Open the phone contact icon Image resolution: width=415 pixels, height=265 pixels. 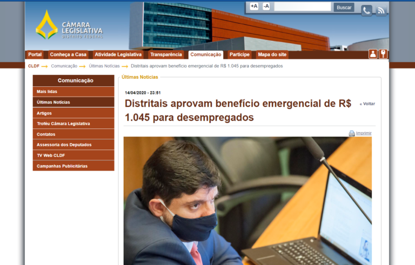[x=366, y=11]
